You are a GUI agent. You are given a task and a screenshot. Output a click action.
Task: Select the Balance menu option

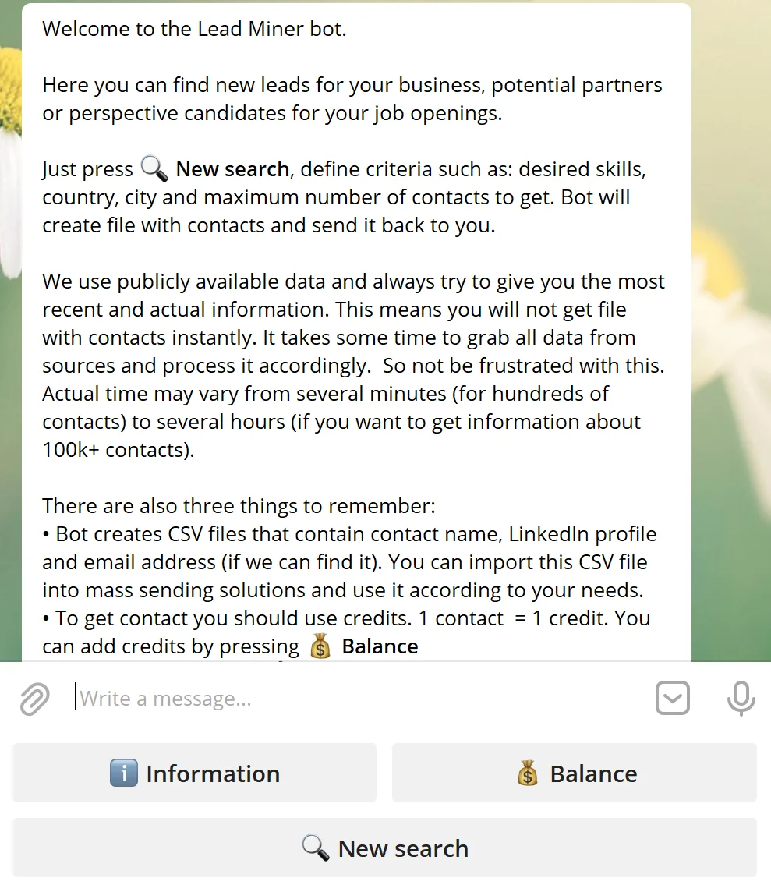click(574, 773)
